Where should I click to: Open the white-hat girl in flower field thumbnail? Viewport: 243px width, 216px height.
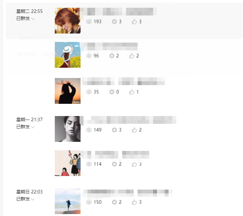click(68, 55)
